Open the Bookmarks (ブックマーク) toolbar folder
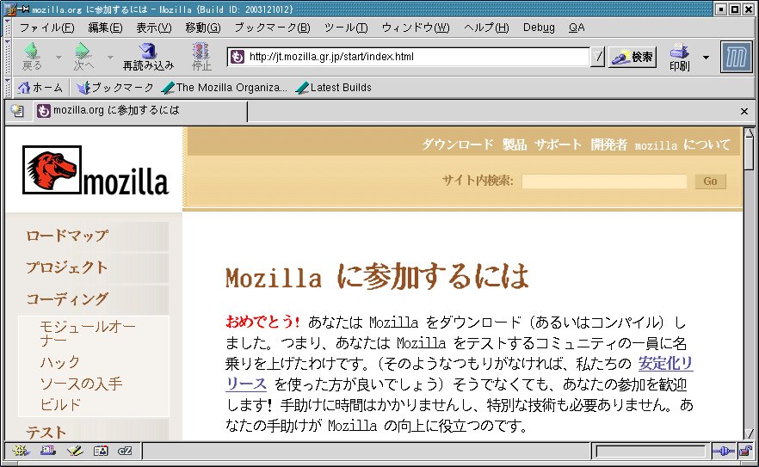Screen dimensions: 759x467 (x=115, y=88)
